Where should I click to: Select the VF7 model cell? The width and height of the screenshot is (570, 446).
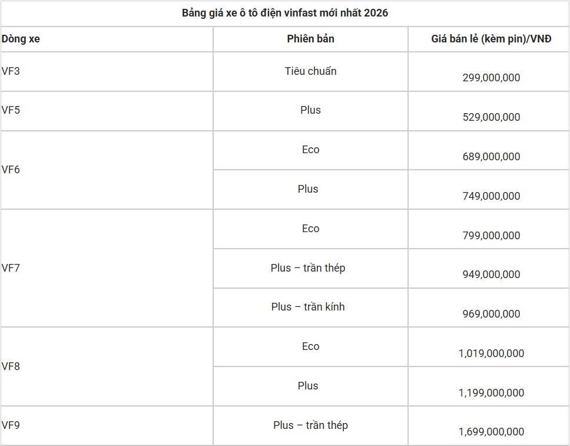pos(11,268)
